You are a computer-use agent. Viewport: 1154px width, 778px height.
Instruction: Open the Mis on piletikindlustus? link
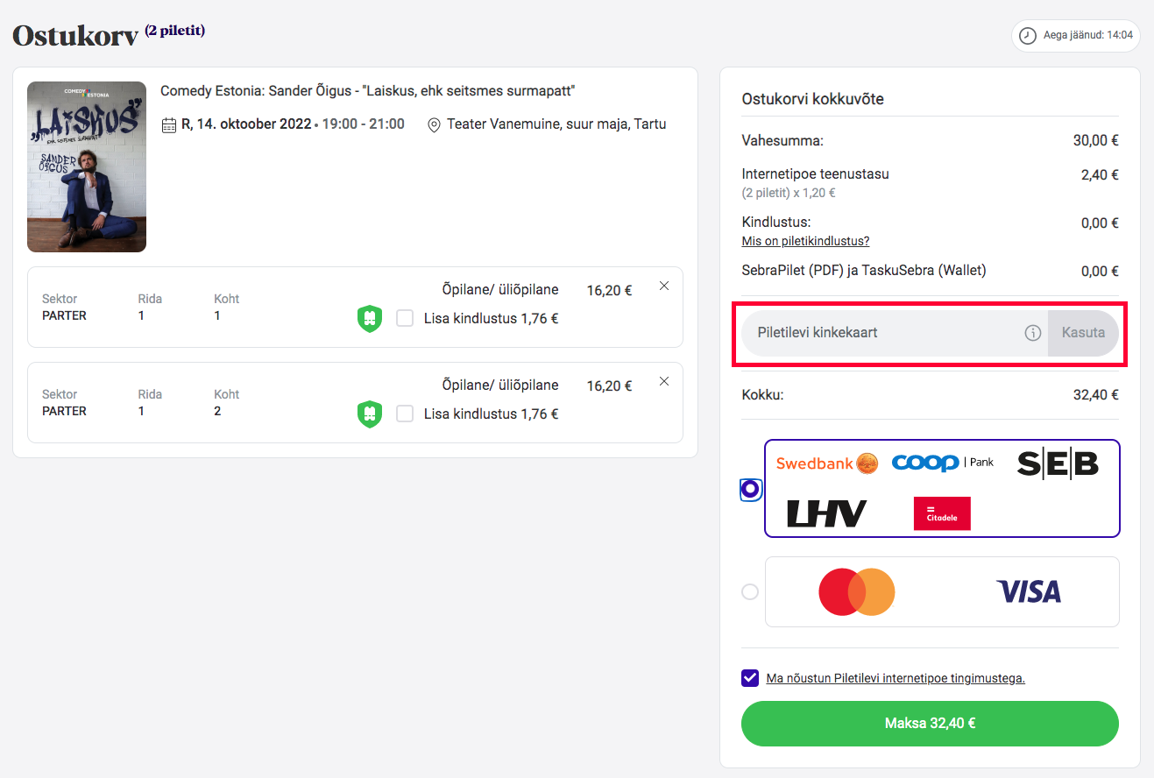pyautogui.click(x=805, y=241)
